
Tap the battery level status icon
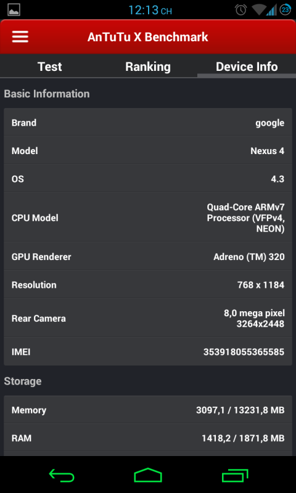tap(286, 10)
